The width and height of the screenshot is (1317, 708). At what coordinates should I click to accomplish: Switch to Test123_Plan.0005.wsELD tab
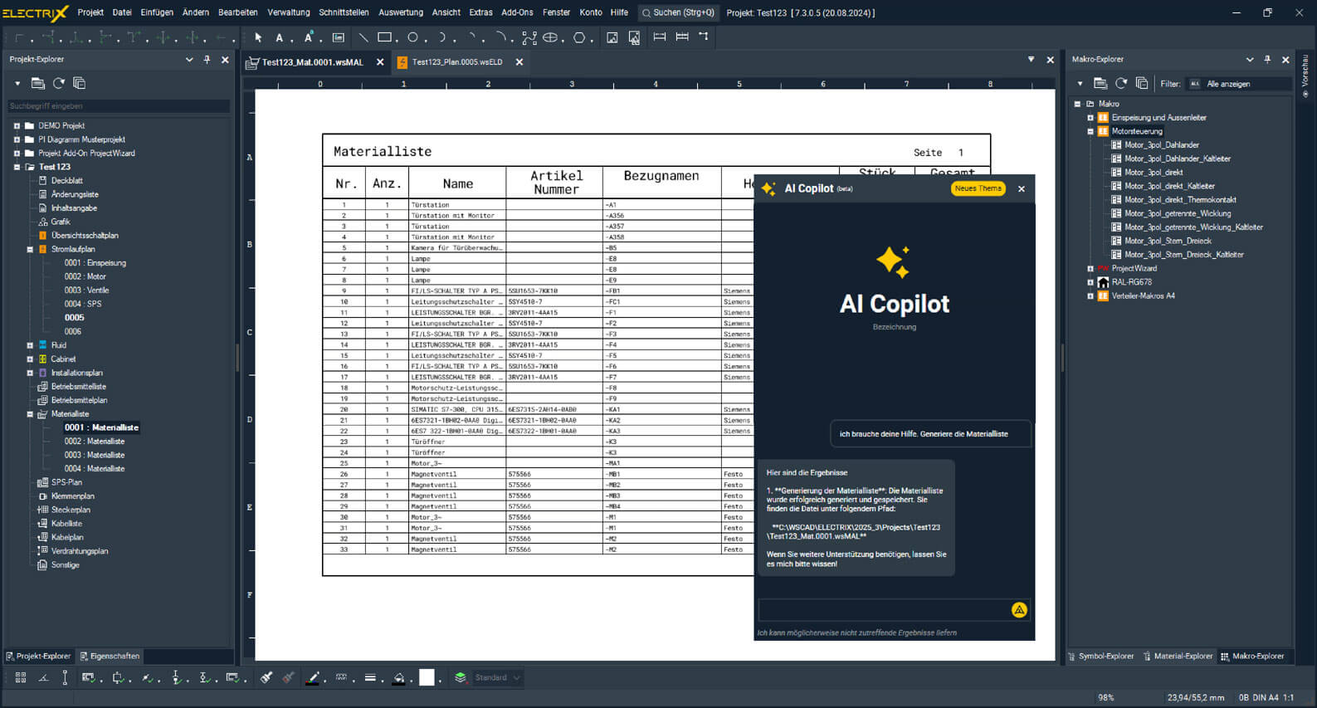tap(456, 62)
